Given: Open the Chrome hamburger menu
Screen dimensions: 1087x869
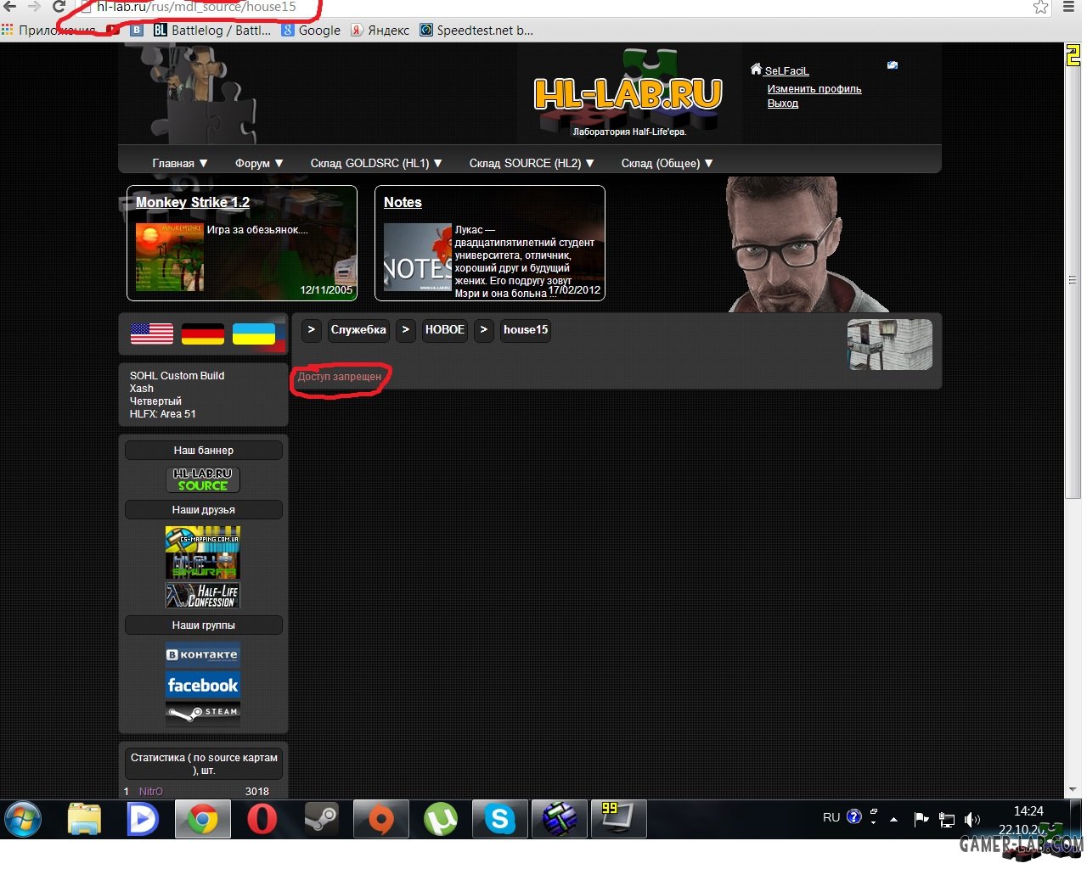Looking at the screenshot, I should coord(1069,7).
